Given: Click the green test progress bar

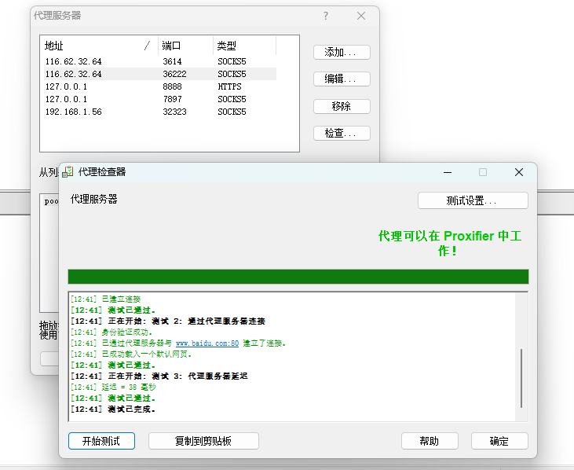Looking at the screenshot, I should coord(298,277).
